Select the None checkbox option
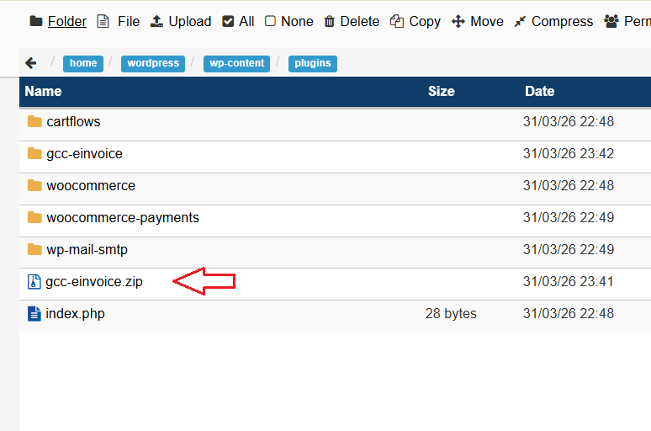 [x=270, y=21]
